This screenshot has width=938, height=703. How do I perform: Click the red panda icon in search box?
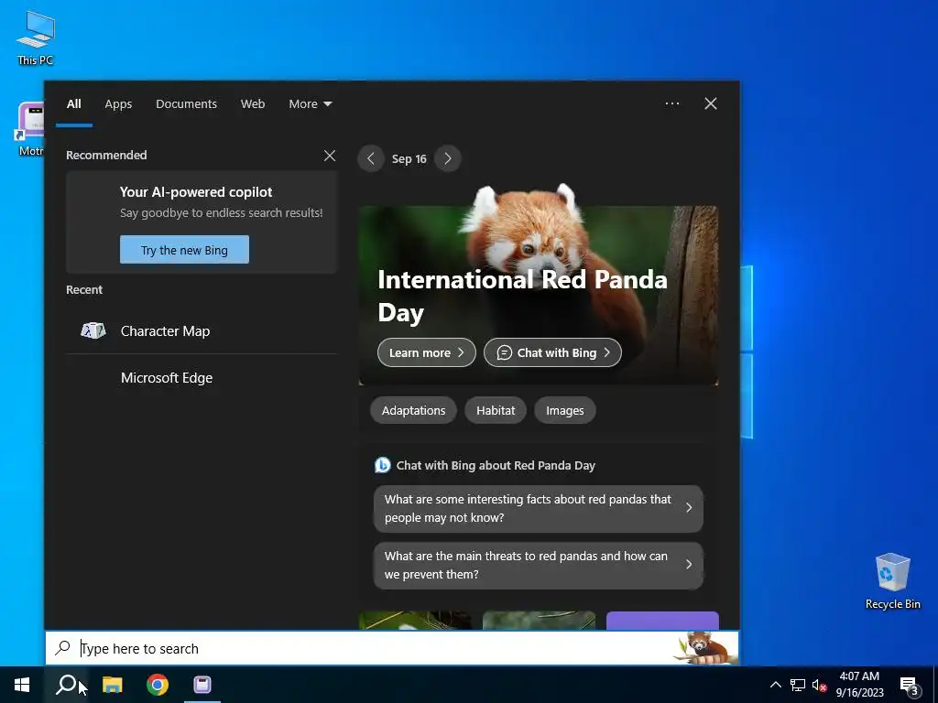(x=704, y=648)
